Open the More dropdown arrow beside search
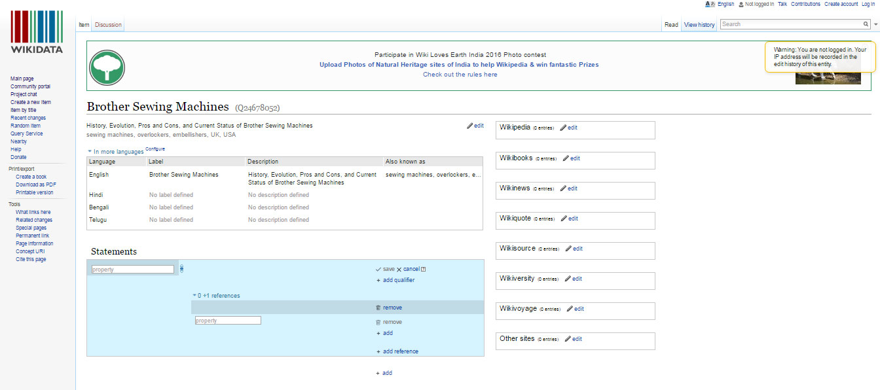 (x=876, y=24)
